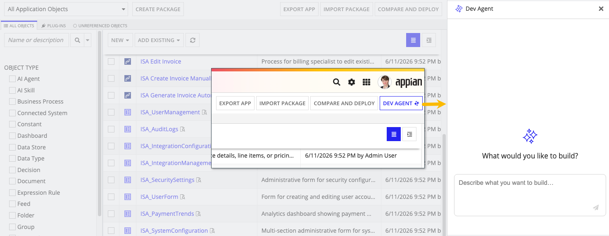The width and height of the screenshot is (609, 236).
Task: Click the preview icon next to ISA_PaymentTrends
Action: 198,214
